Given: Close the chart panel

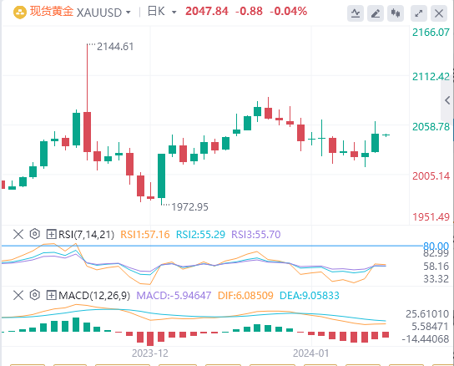Looking at the screenshot, I should click(x=439, y=13).
